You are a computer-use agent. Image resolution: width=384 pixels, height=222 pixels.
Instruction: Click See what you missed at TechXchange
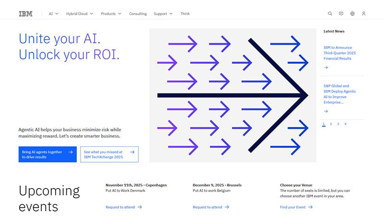click(x=109, y=154)
